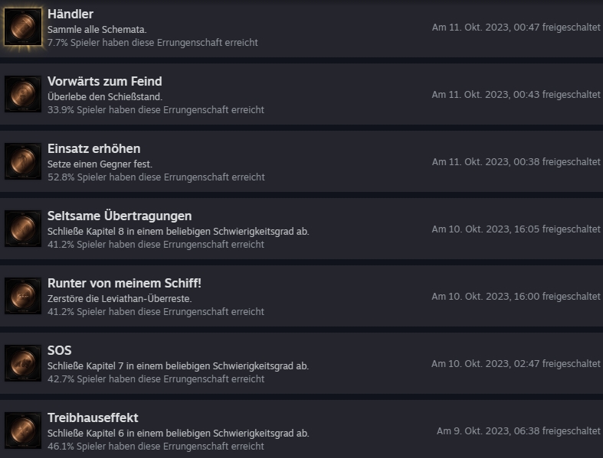Click the 52.8% Spieler statistic line
Screen dimensions: 603x458
[x=156, y=177]
